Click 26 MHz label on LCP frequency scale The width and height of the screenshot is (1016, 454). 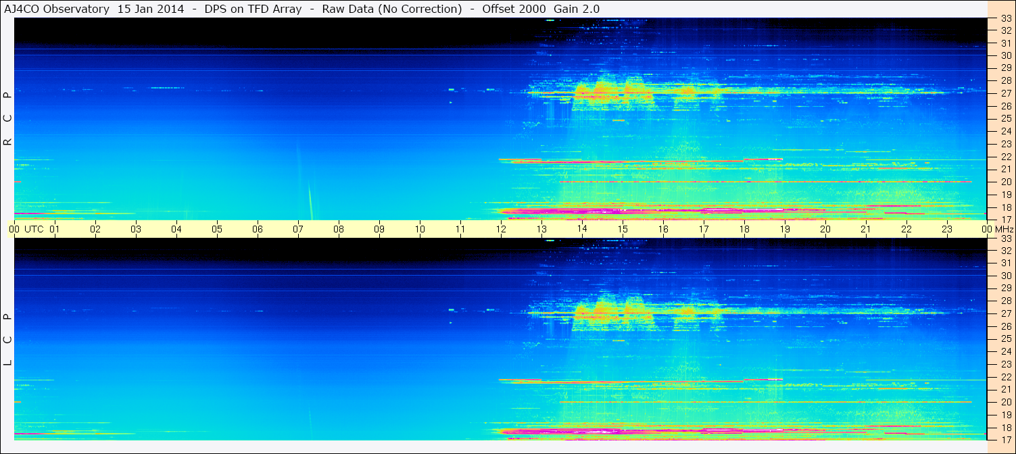1006,326
